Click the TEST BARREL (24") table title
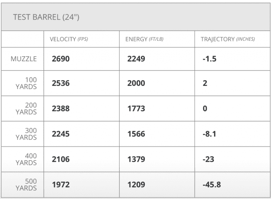The width and height of the screenshot is (271, 199). pos(46,17)
